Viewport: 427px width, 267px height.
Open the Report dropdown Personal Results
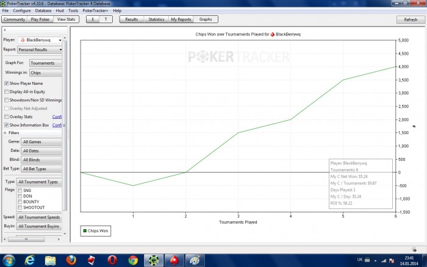click(40, 50)
